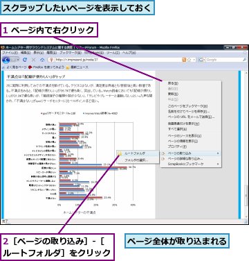The width and height of the screenshot is (249, 261).
Task: Click the icon beside ページの詳細な取り込み
Action: (x=163, y=159)
